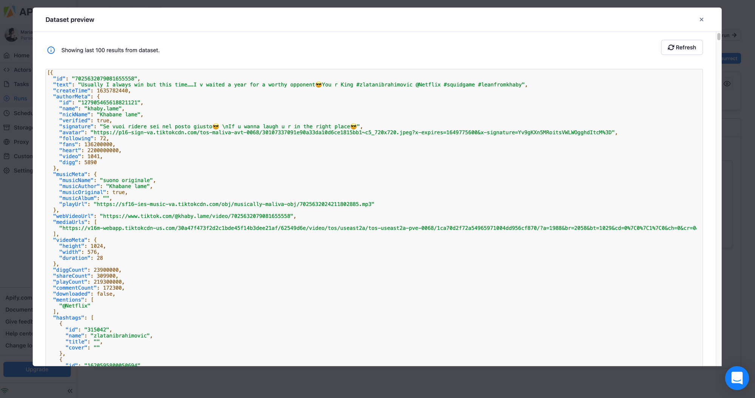Image resolution: width=755 pixels, height=398 pixels.
Task: Click the Actors code icon
Action: (7, 70)
